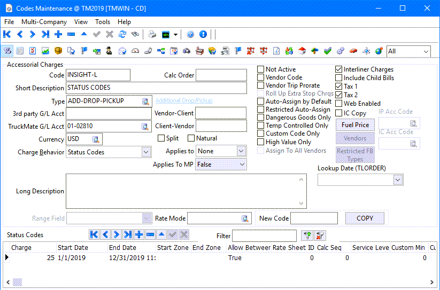Open the Tools menu
The height and width of the screenshot is (290, 440).
[103, 22]
